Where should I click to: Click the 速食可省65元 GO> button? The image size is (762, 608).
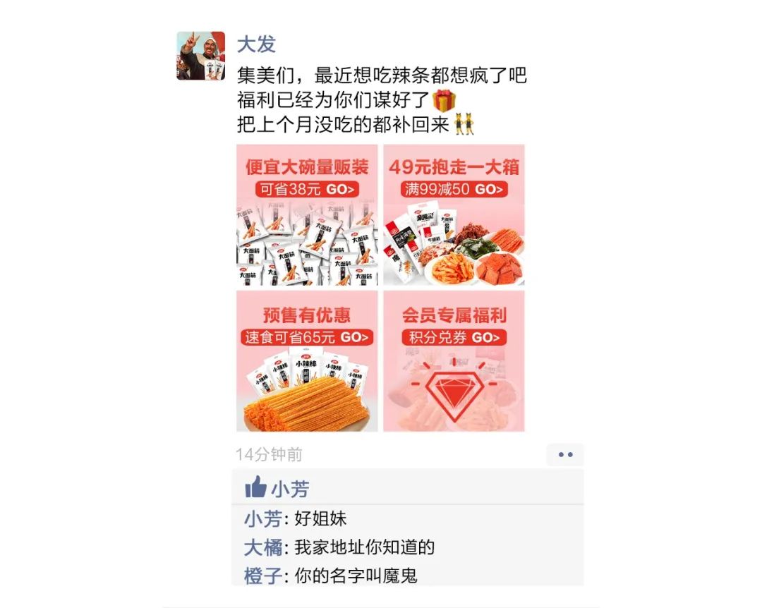[x=307, y=337]
